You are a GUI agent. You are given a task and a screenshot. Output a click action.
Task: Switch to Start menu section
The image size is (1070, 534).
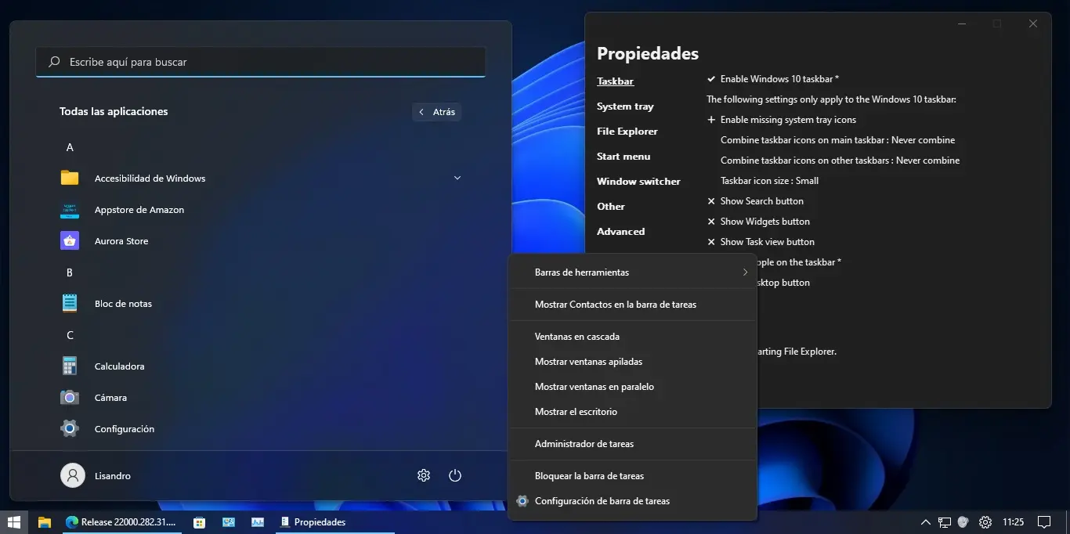[624, 157]
